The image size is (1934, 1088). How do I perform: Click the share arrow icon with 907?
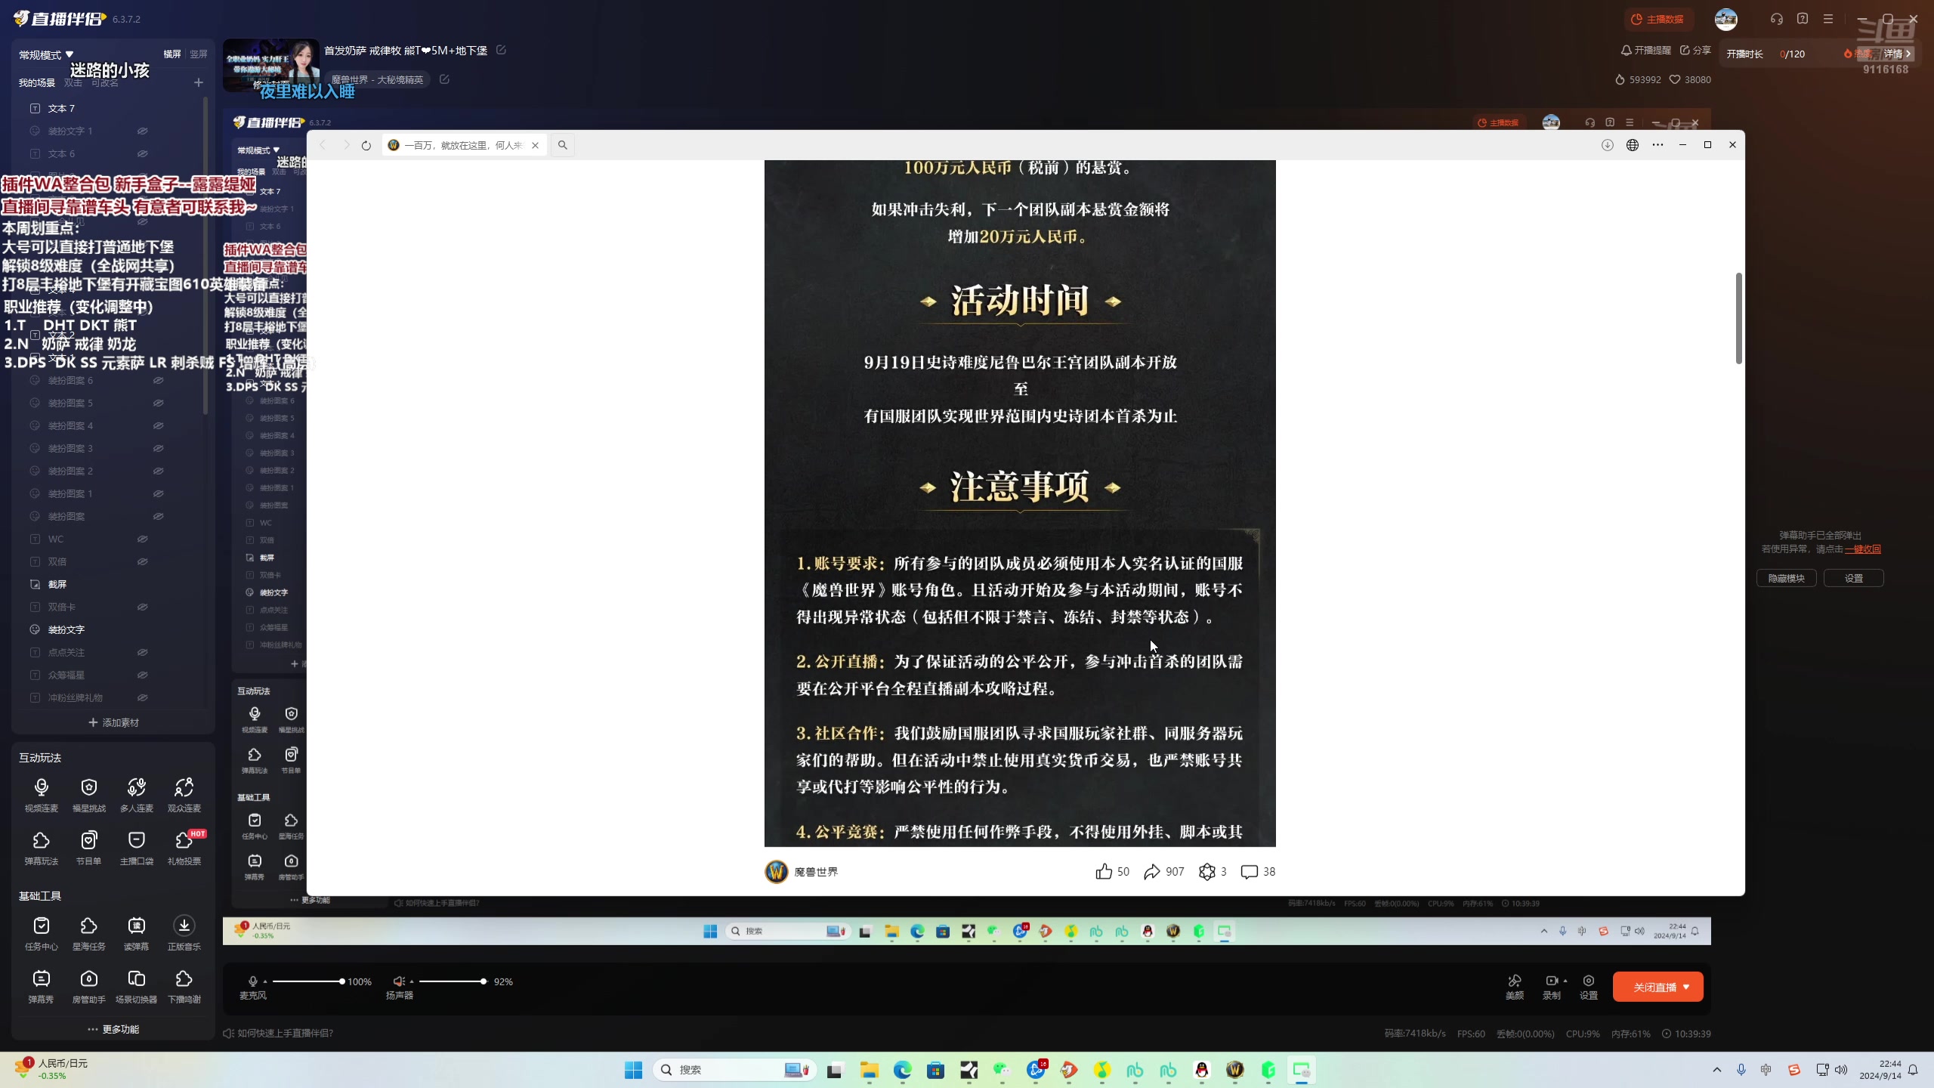pos(1152,872)
